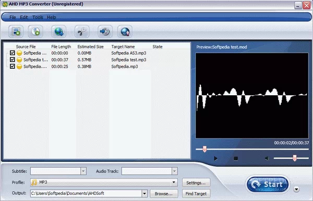Click the app logo in title bar
The image size is (313, 201).
[x=5, y=4]
